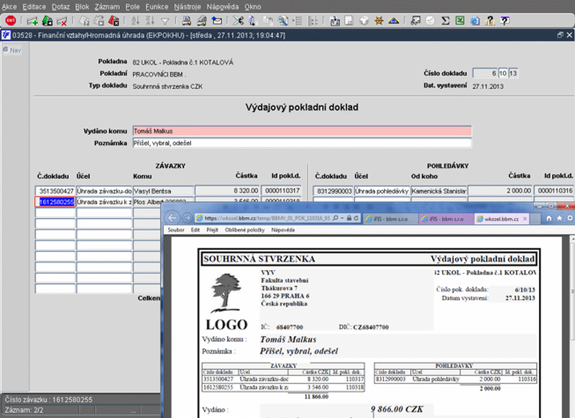Click the filter funnel toolbar icon
The width and height of the screenshot is (575, 418).
pyautogui.click(x=165, y=21)
